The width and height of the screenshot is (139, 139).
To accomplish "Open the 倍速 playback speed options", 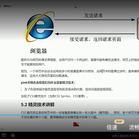I will point(112,127).
